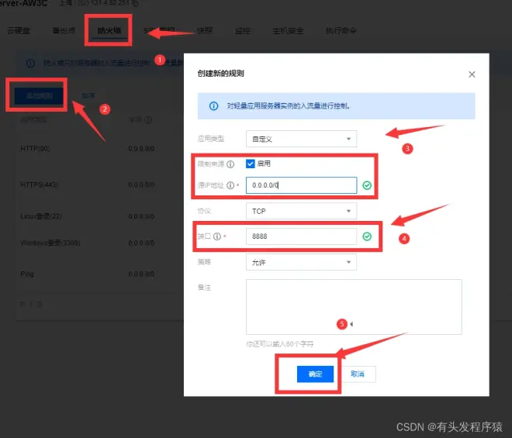The height and width of the screenshot is (438, 512).
Task: Click the blue 确定 confirm button
Action: [x=315, y=374]
